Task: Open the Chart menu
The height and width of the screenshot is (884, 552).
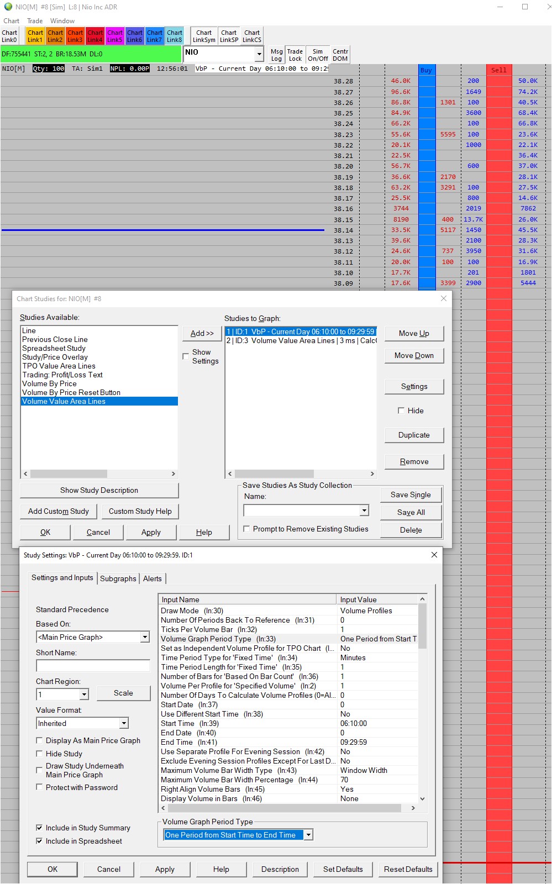Action: pos(11,21)
